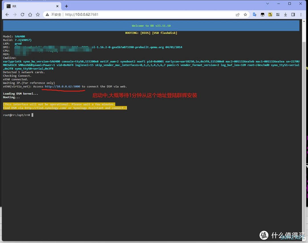This screenshot has width=308, height=243.
Task: Toggle the browser side panel
Action: tap(293, 14)
